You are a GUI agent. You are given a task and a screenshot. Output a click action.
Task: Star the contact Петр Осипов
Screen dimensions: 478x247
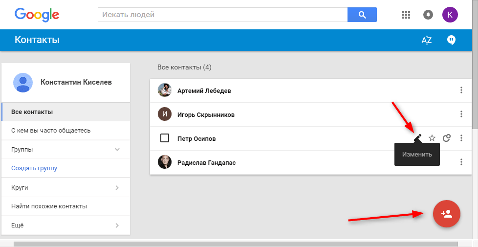(432, 138)
